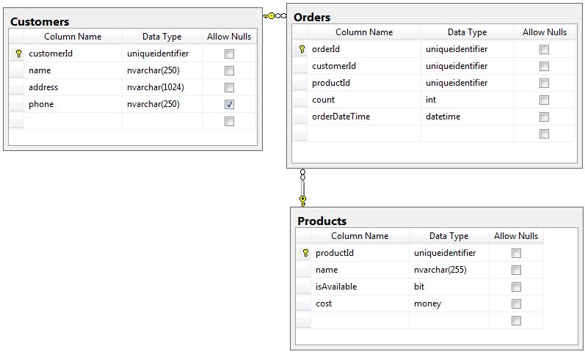Select the isAvailable column name cell
This screenshot has height=357, width=585.
[x=360, y=287]
